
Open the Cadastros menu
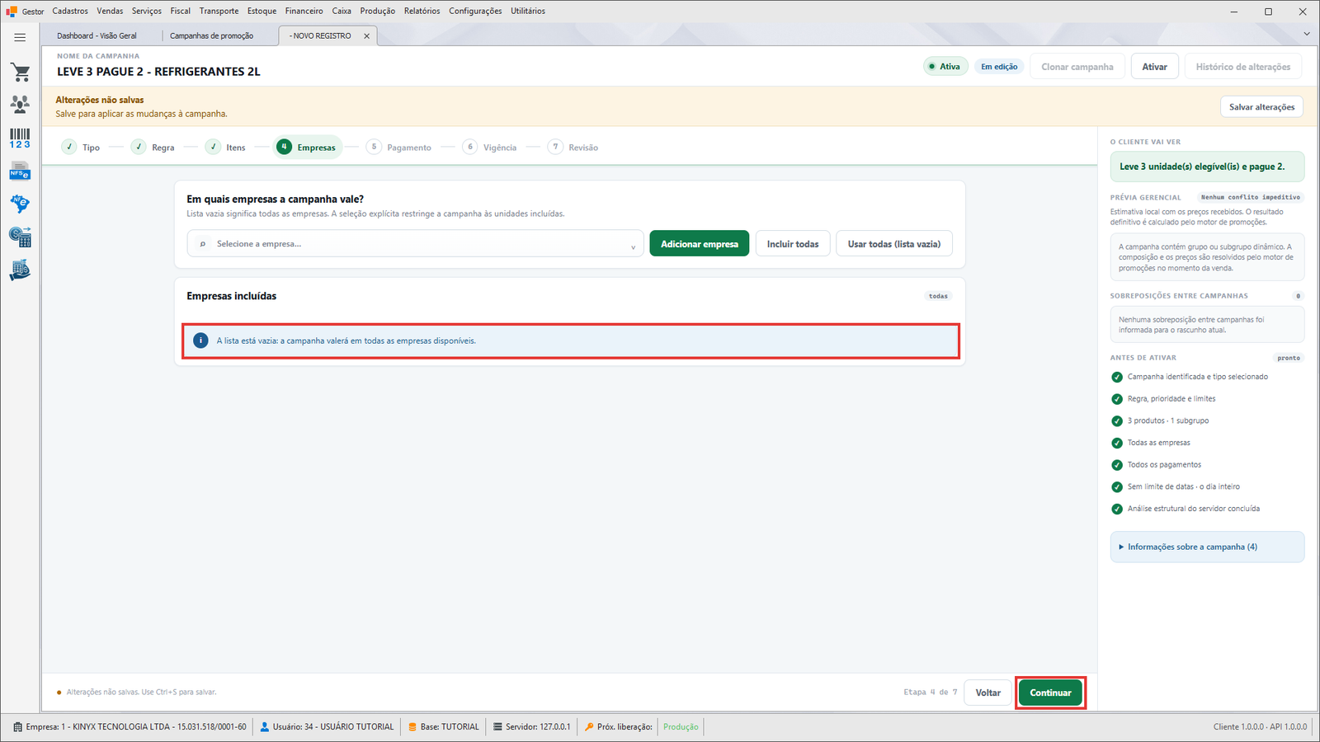70,12
